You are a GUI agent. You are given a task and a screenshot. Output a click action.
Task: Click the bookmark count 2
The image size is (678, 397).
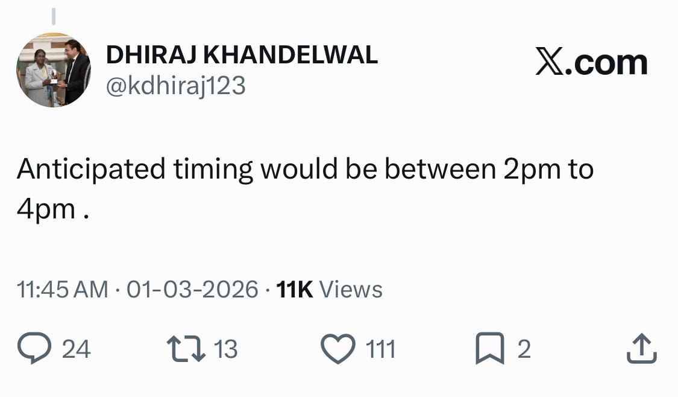(x=524, y=349)
